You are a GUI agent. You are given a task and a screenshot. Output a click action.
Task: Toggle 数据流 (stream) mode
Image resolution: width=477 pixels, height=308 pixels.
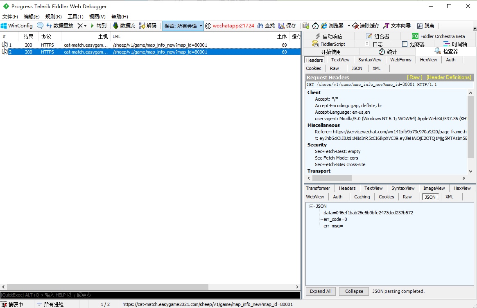124,26
